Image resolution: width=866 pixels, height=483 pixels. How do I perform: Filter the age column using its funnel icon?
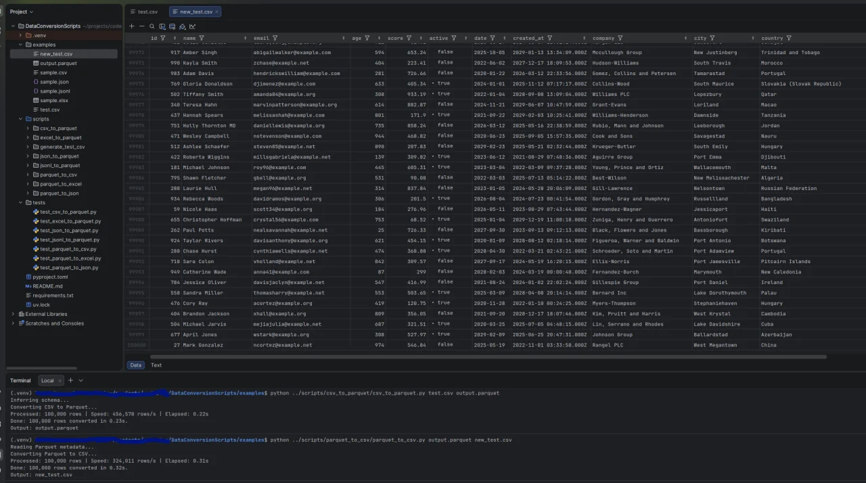pyautogui.click(x=367, y=39)
